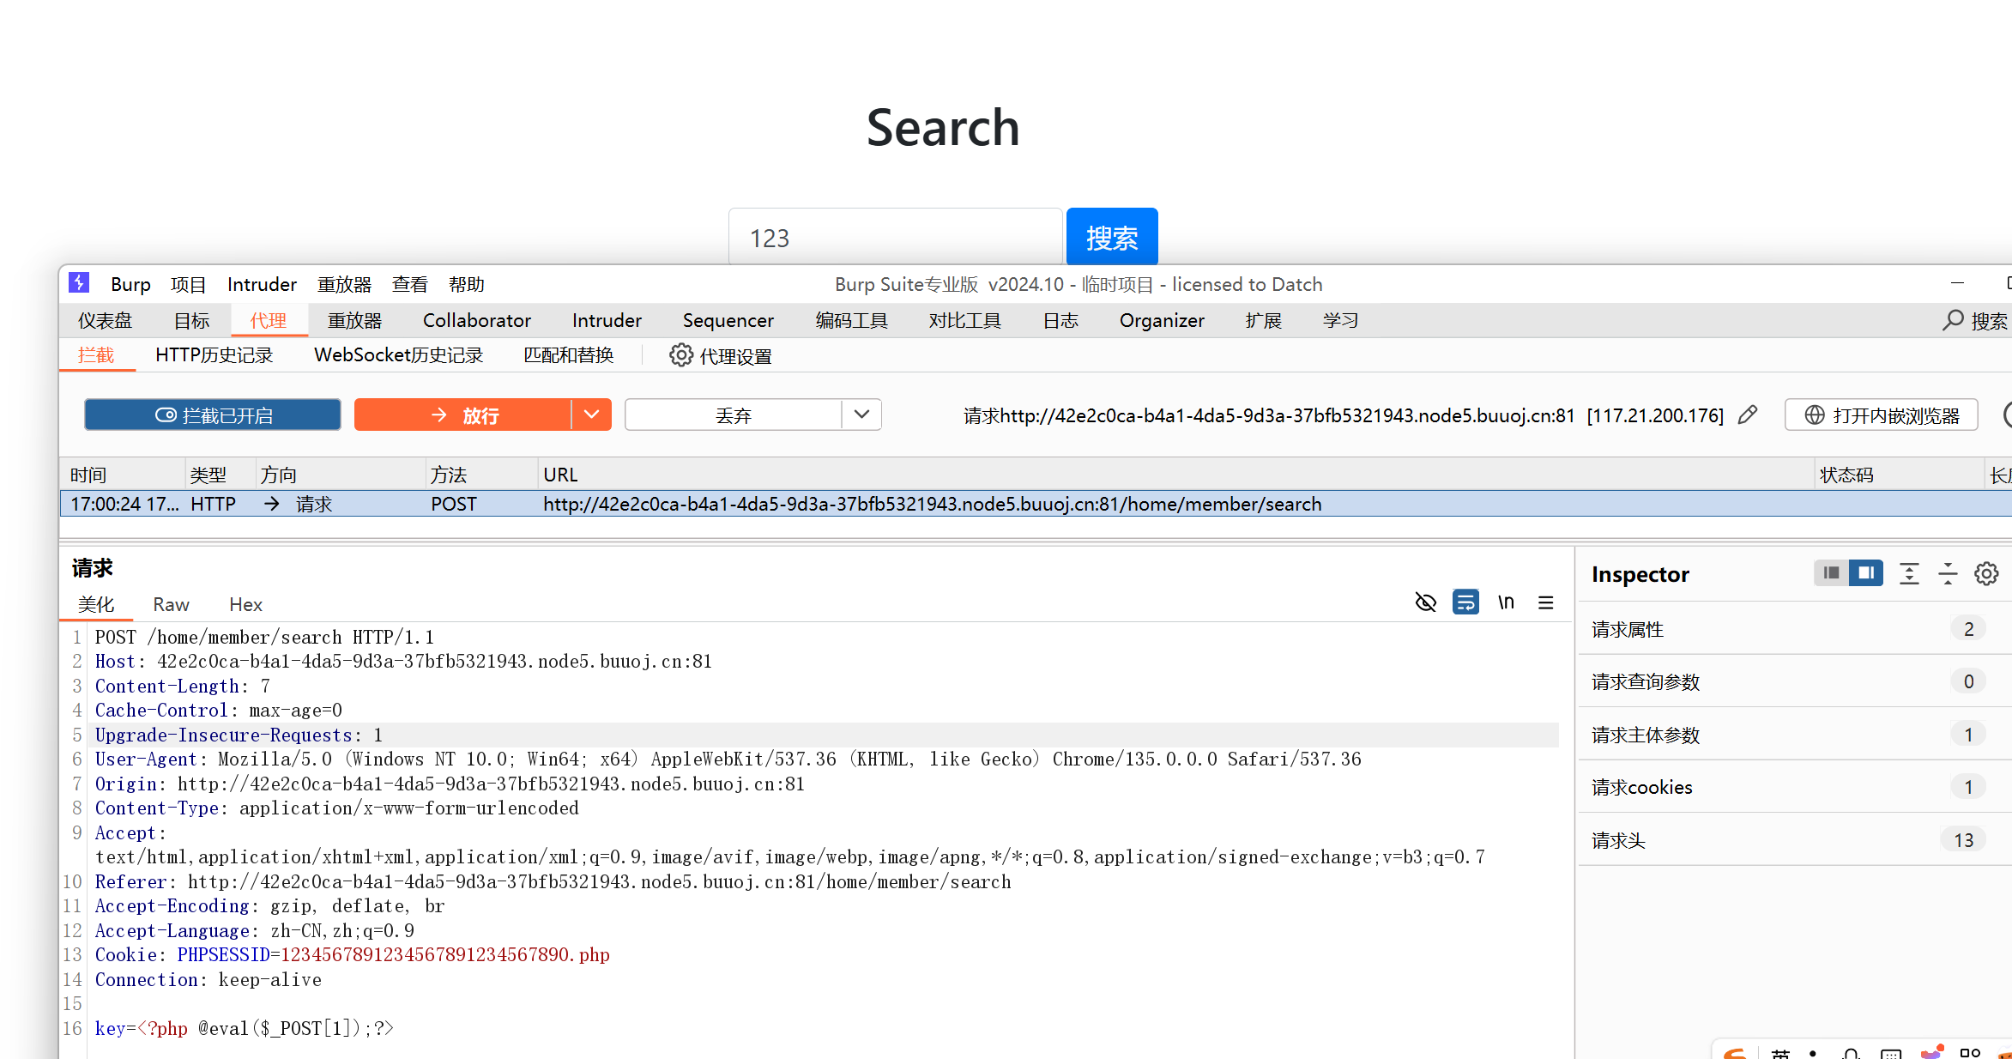Open the proxy settings gear icon
Screen dimensions: 2012x1059
[680, 355]
